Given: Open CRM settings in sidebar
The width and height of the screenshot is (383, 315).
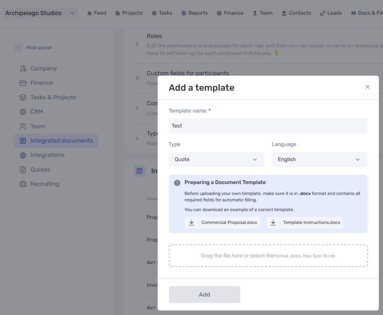Looking at the screenshot, I should point(36,112).
